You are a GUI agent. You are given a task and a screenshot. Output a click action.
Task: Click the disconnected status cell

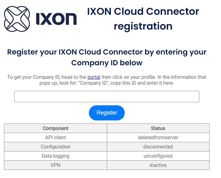(158, 147)
